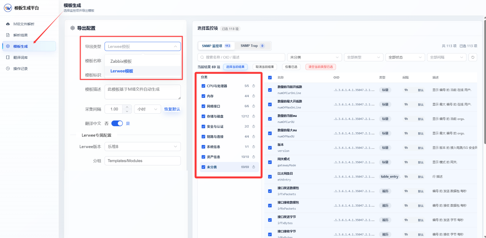Select the 资产信息 category row
Image resolution: width=486 pixels, height=238 pixels.
point(229,157)
